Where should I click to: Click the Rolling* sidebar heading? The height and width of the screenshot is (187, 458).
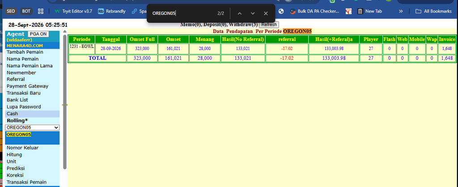[17, 121]
